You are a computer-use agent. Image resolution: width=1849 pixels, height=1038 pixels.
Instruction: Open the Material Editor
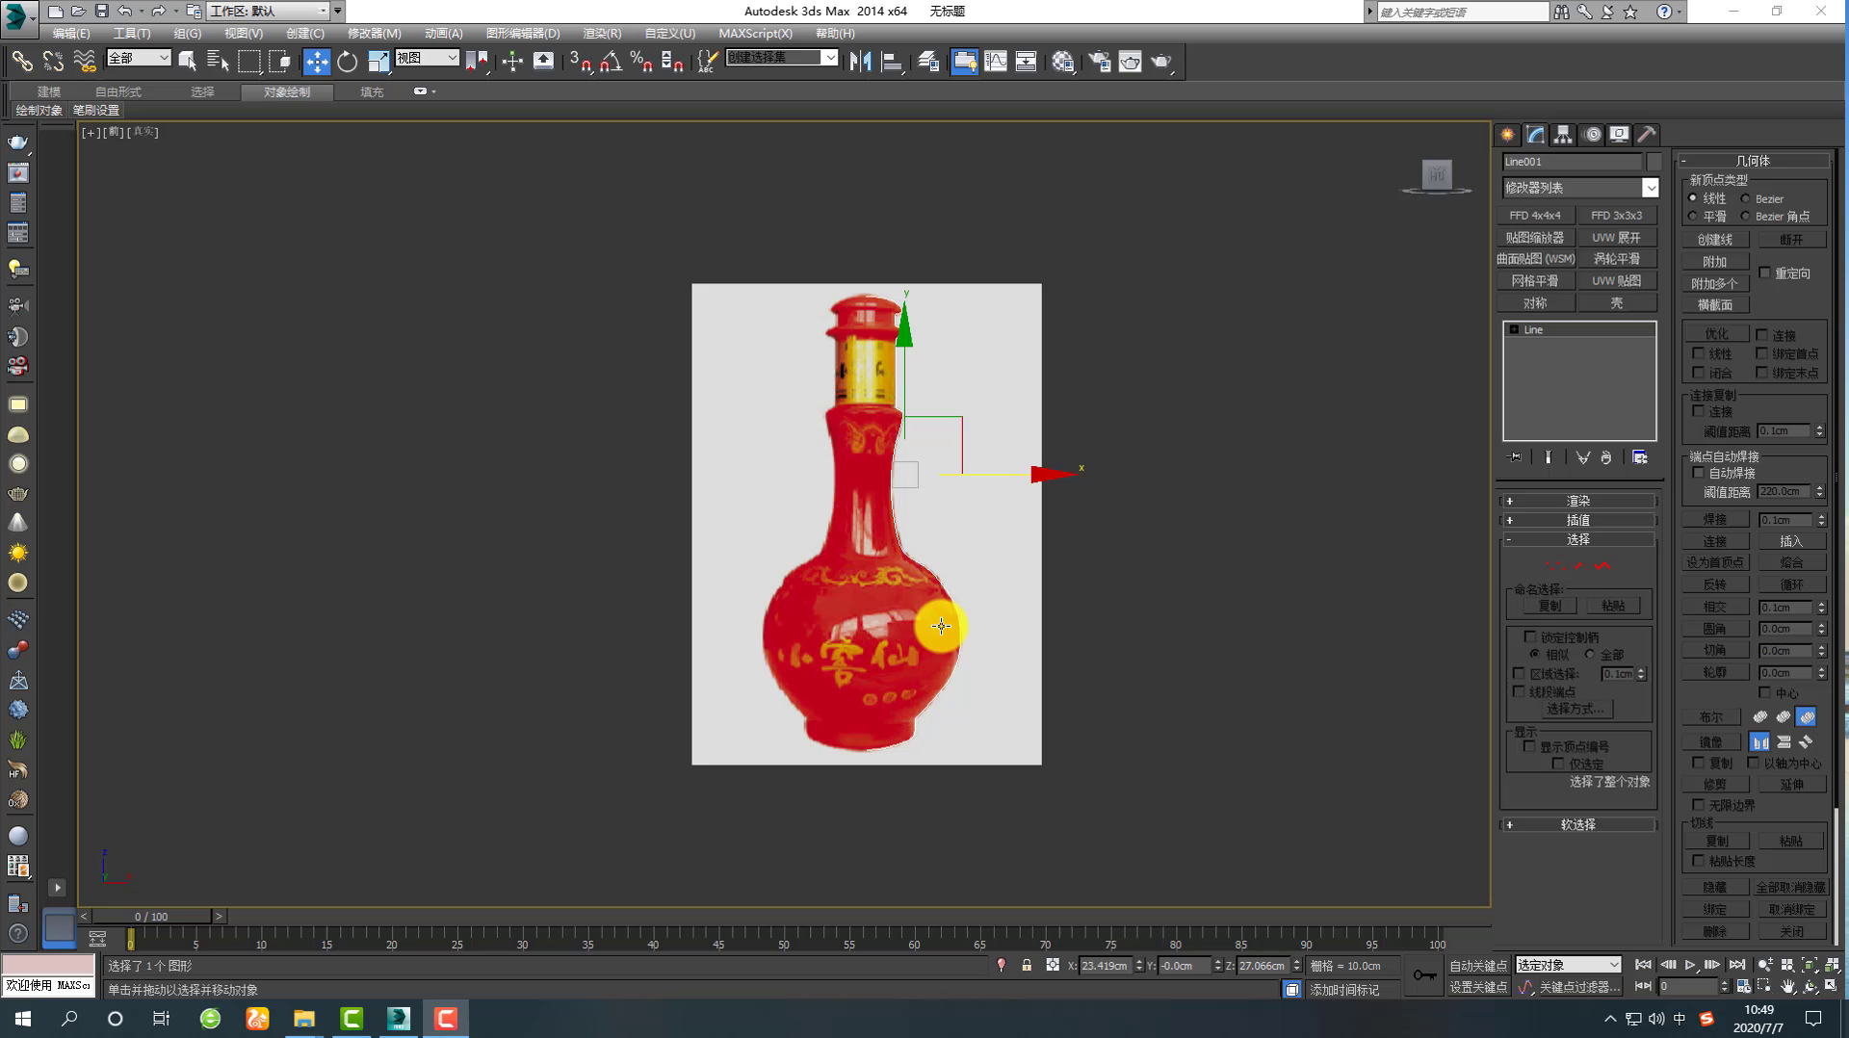pos(1062,62)
